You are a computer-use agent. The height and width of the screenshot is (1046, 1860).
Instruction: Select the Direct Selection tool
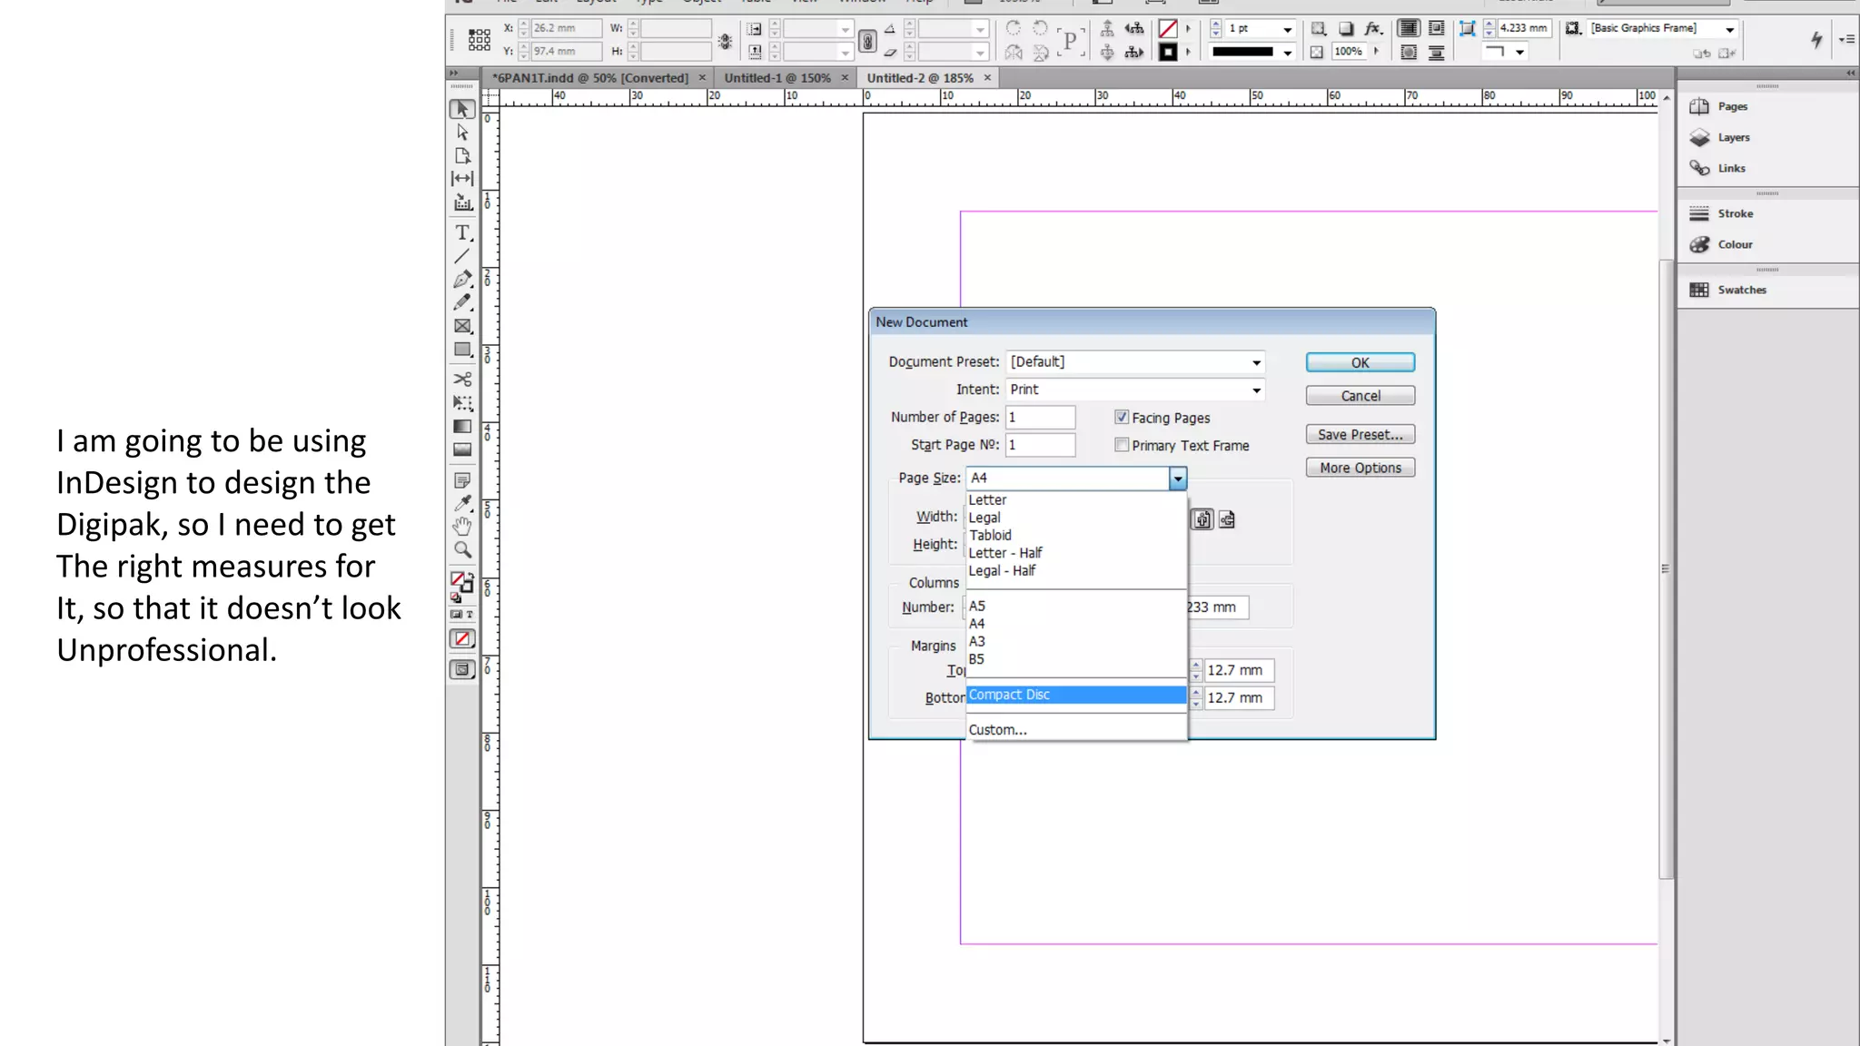click(x=462, y=133)
